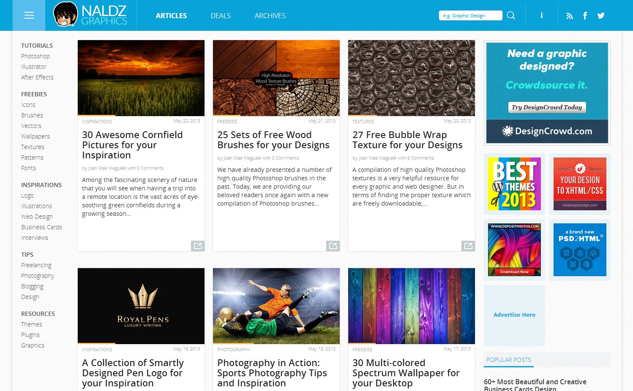Viewport: 633px width, 391px height.
Task: Open the Twitter icon link
Action: click(601, 16)
